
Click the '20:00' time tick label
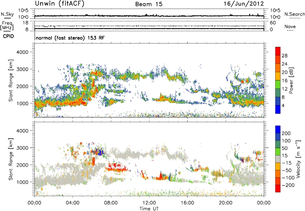click(225, 203)
